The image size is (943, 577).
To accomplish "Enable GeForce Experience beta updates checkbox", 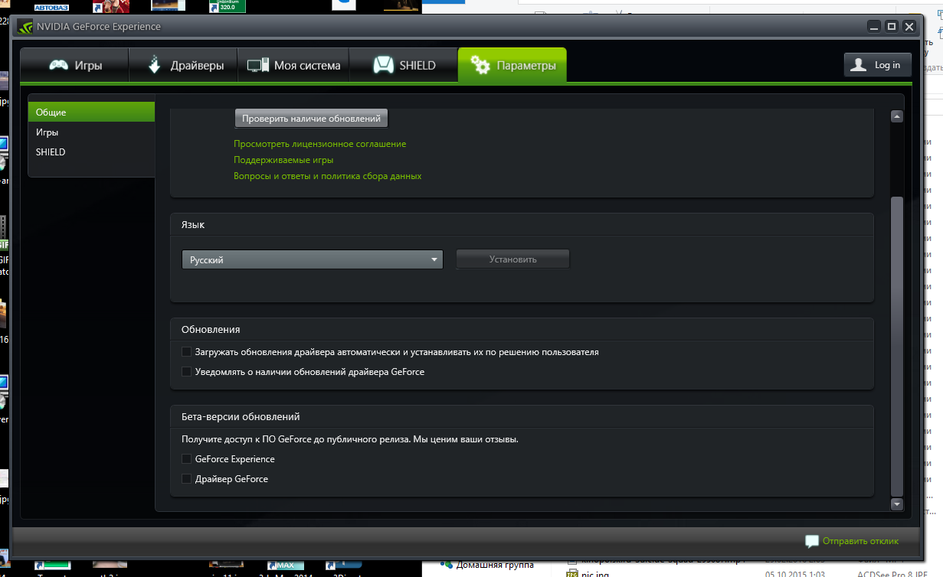I will tap(186, 459).
